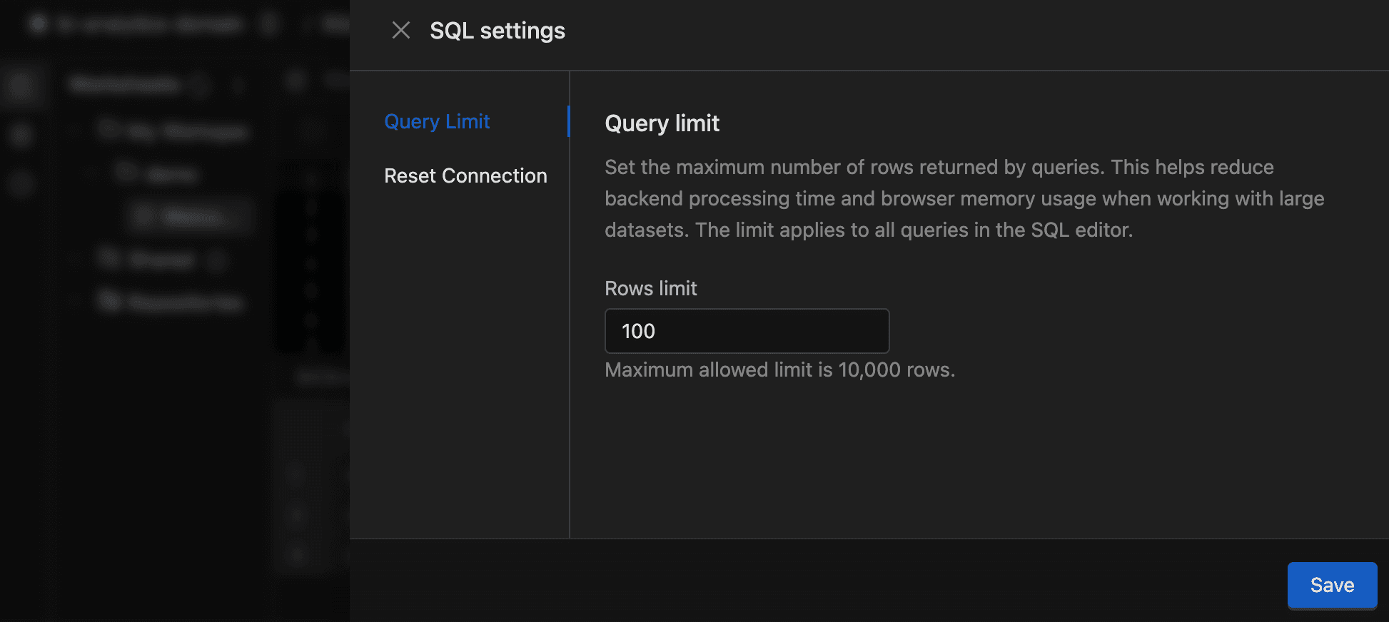The image size is (1389, 622).
Task: Choose Reset Connection below Query Limit
Action: coord(465,175)
